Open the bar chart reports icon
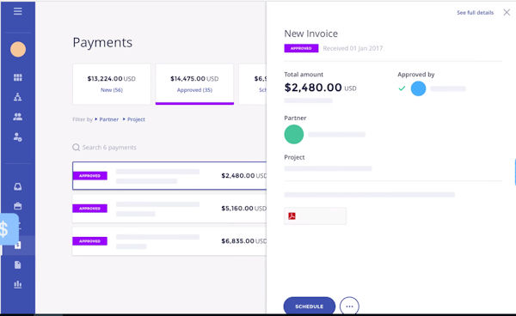 tap(18, 284)
